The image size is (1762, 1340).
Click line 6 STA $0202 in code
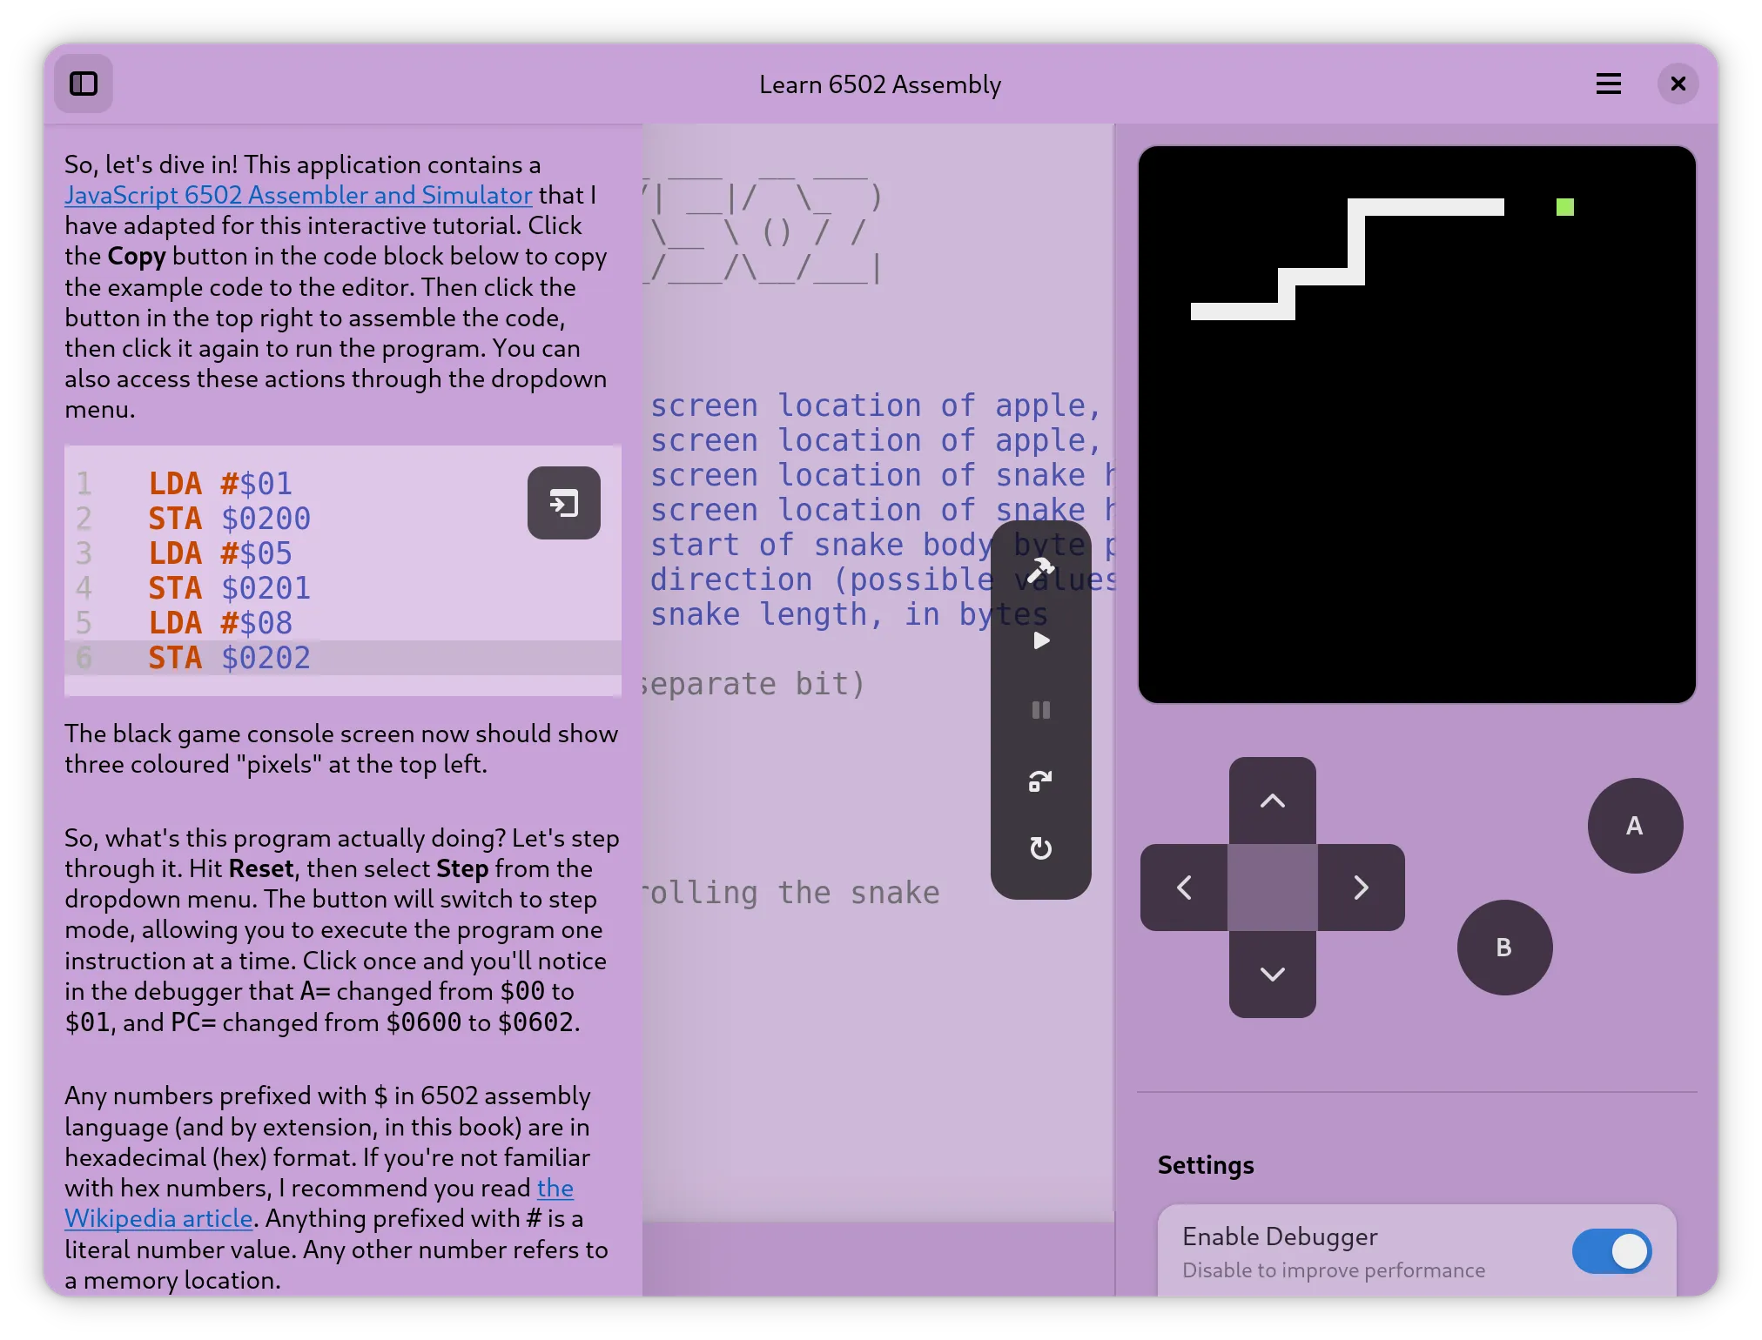229,658
